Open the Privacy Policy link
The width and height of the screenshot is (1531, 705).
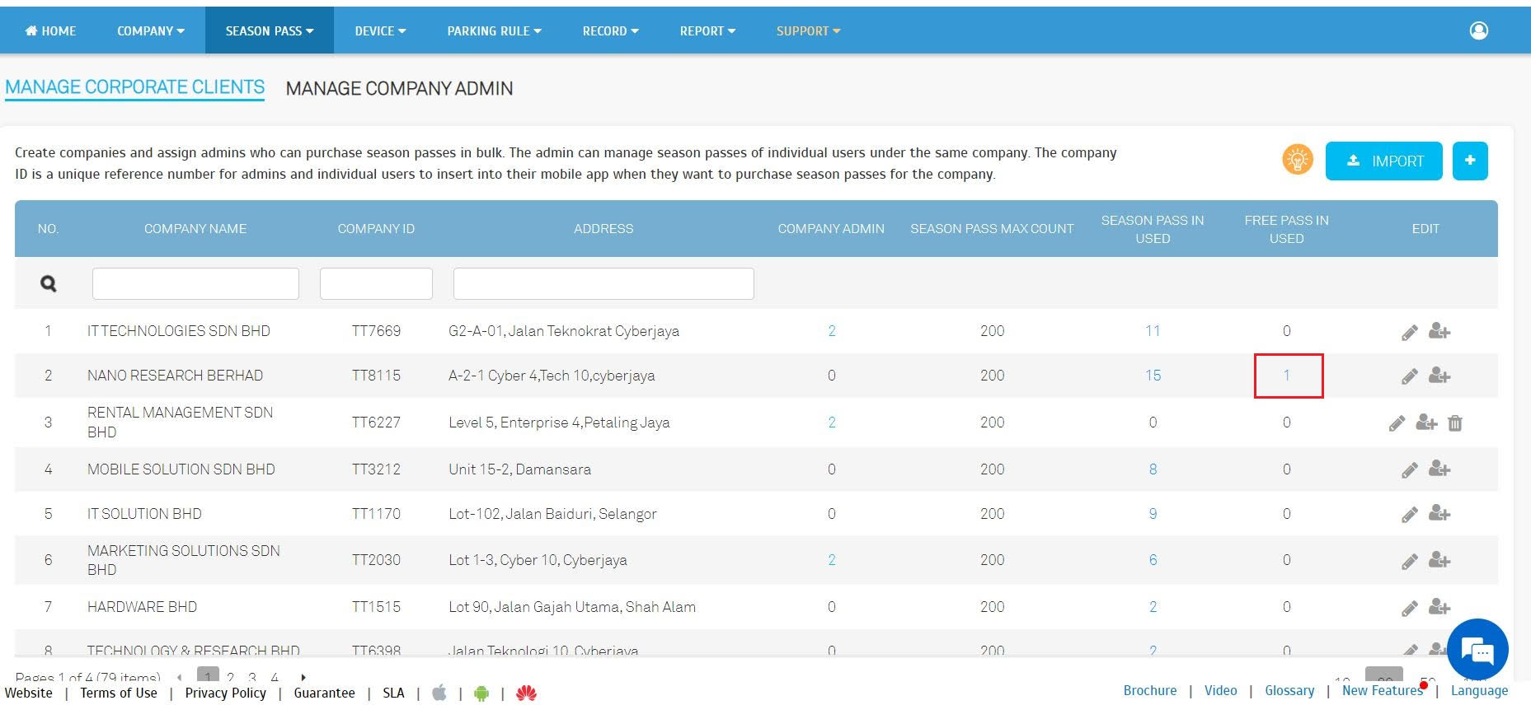(225, 693)
